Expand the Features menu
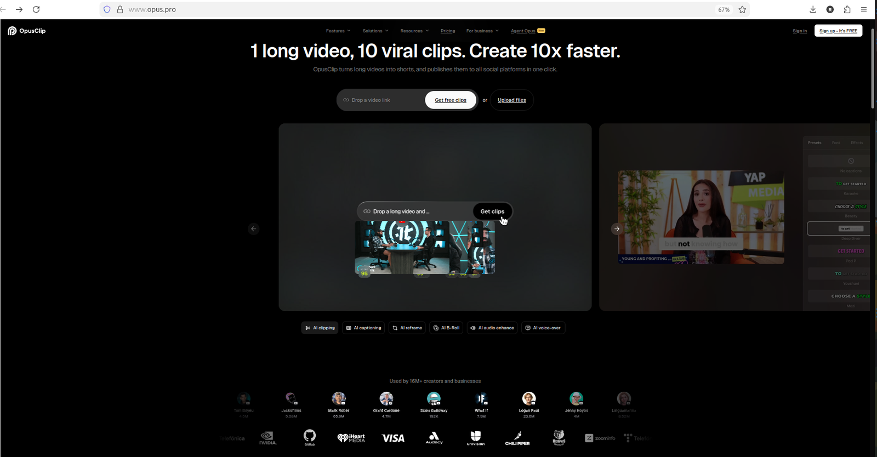877x457 pixels. point(338,31)
